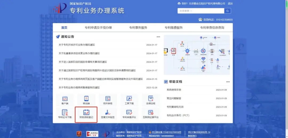Open the 专利申请及手续办理 menu
The image size is (288, 138).
[x=98, y=28]
